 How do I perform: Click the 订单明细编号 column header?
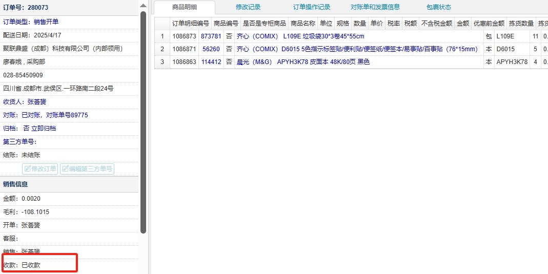pyautogui.click(x=191, y=24)
